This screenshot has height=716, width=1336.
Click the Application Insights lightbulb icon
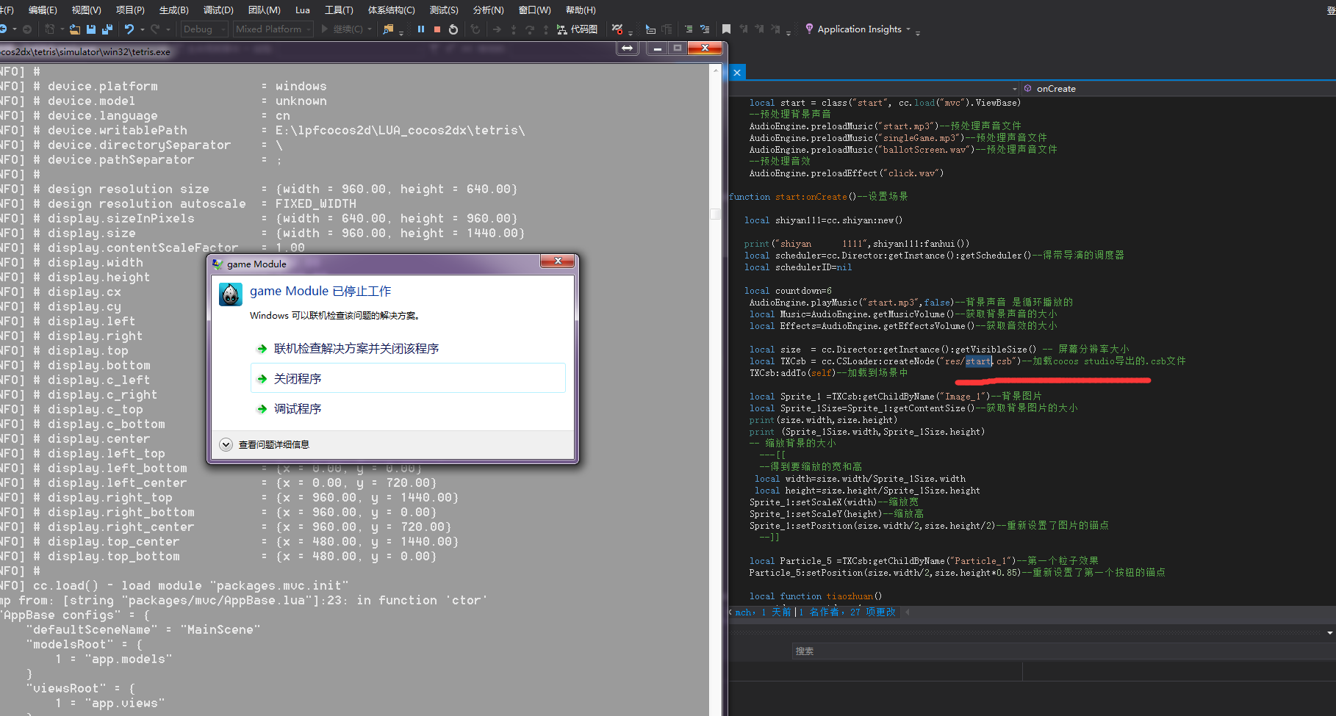click(x=809, y=29)
